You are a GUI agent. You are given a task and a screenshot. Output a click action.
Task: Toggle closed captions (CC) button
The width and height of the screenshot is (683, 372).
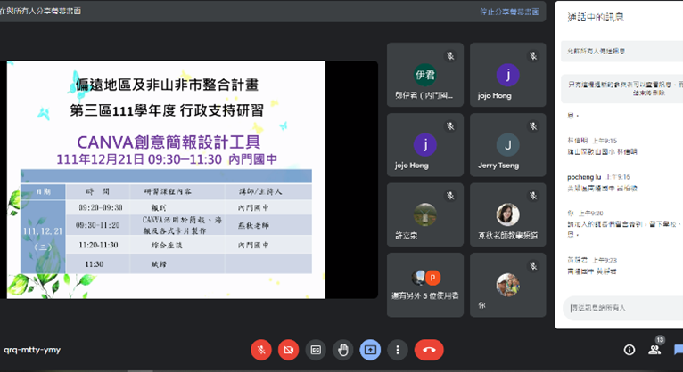tap(316, 350)
